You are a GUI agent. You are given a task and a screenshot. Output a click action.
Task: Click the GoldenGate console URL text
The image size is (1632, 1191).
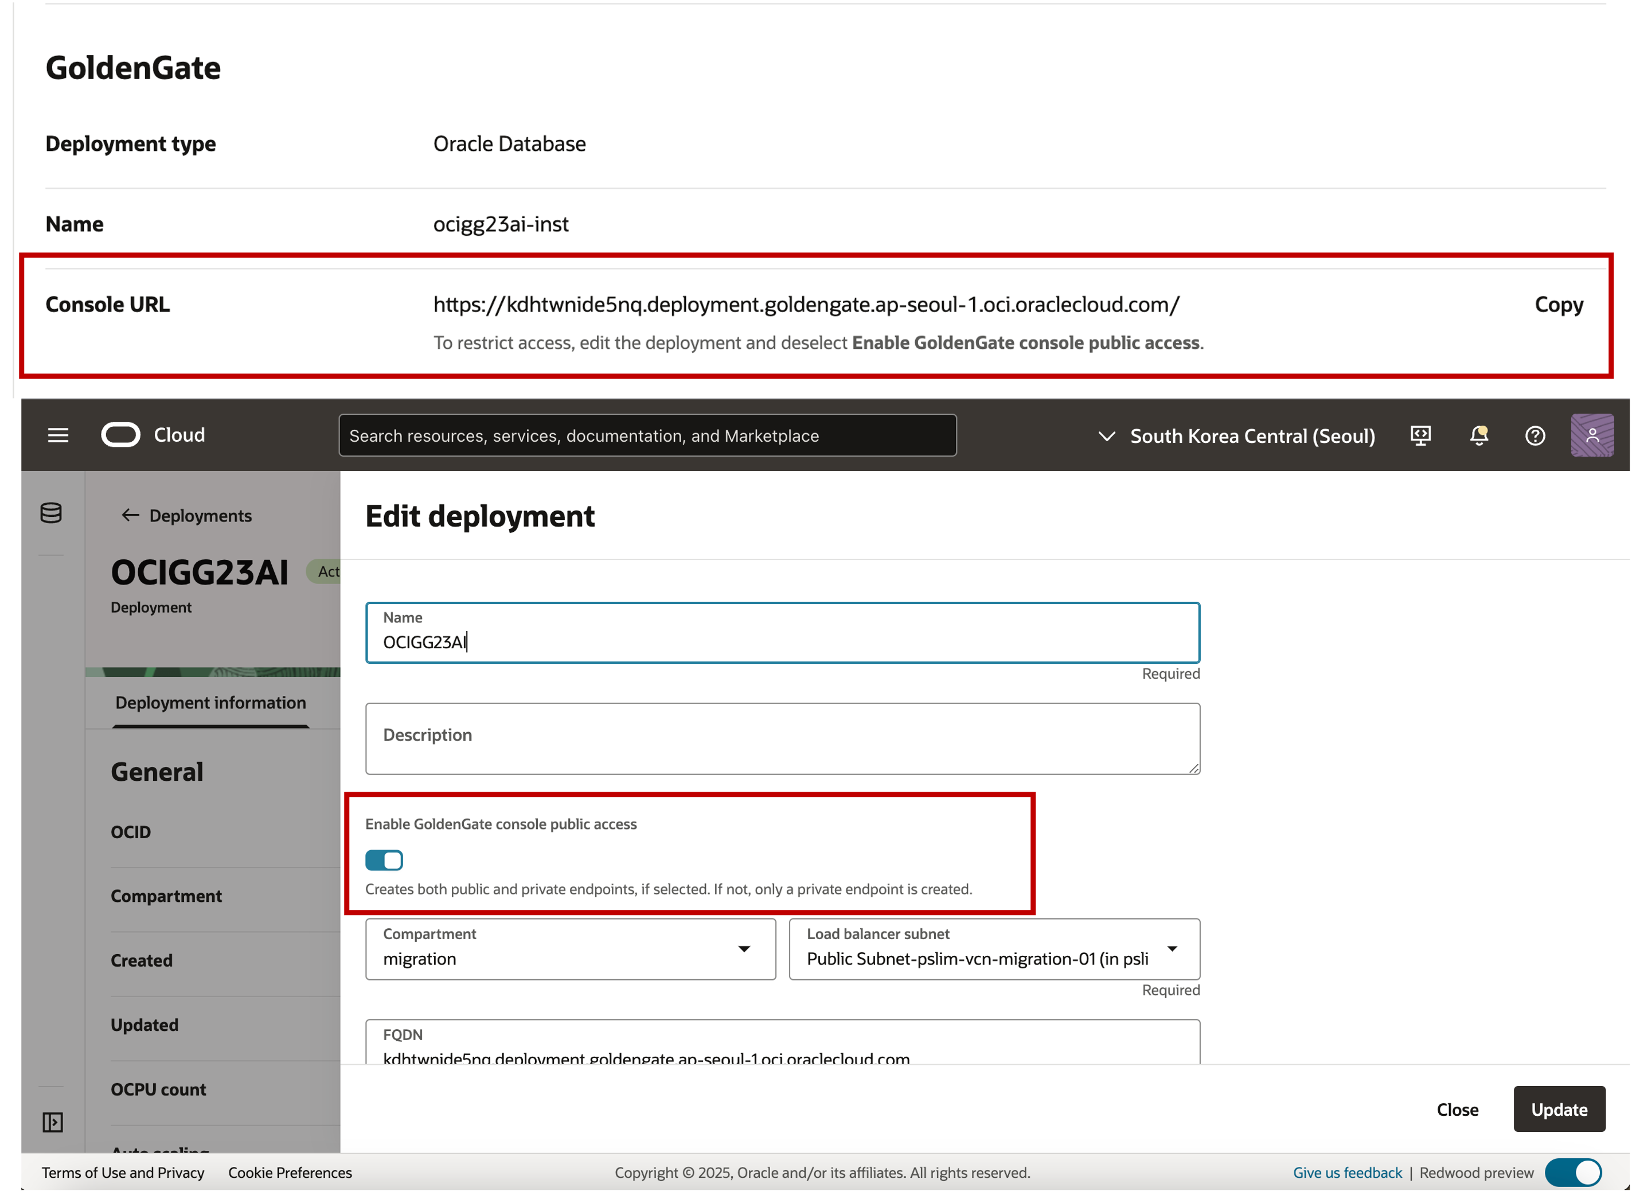coord(806,304)
